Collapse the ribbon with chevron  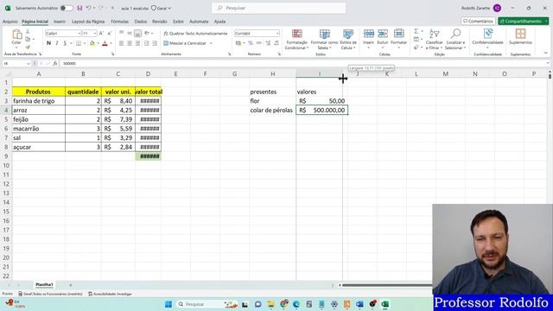[x=545, y=54]
